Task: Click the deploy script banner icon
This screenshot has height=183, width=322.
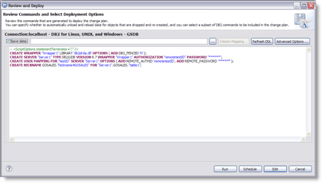Action: 301,21
